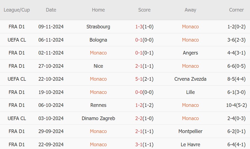Select Bologna in the Home column
The height and width of the screenshot is (149, 250).
tap(98, 40)
